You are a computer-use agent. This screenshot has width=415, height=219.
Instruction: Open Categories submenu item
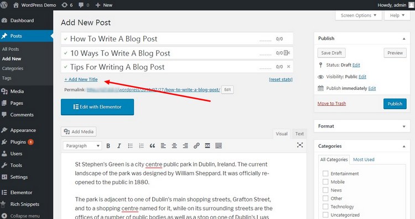(12, 68)
